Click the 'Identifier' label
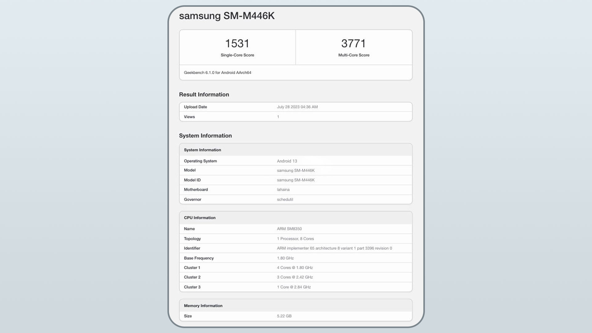The image size is (592, 333). (x=192, y=248)
